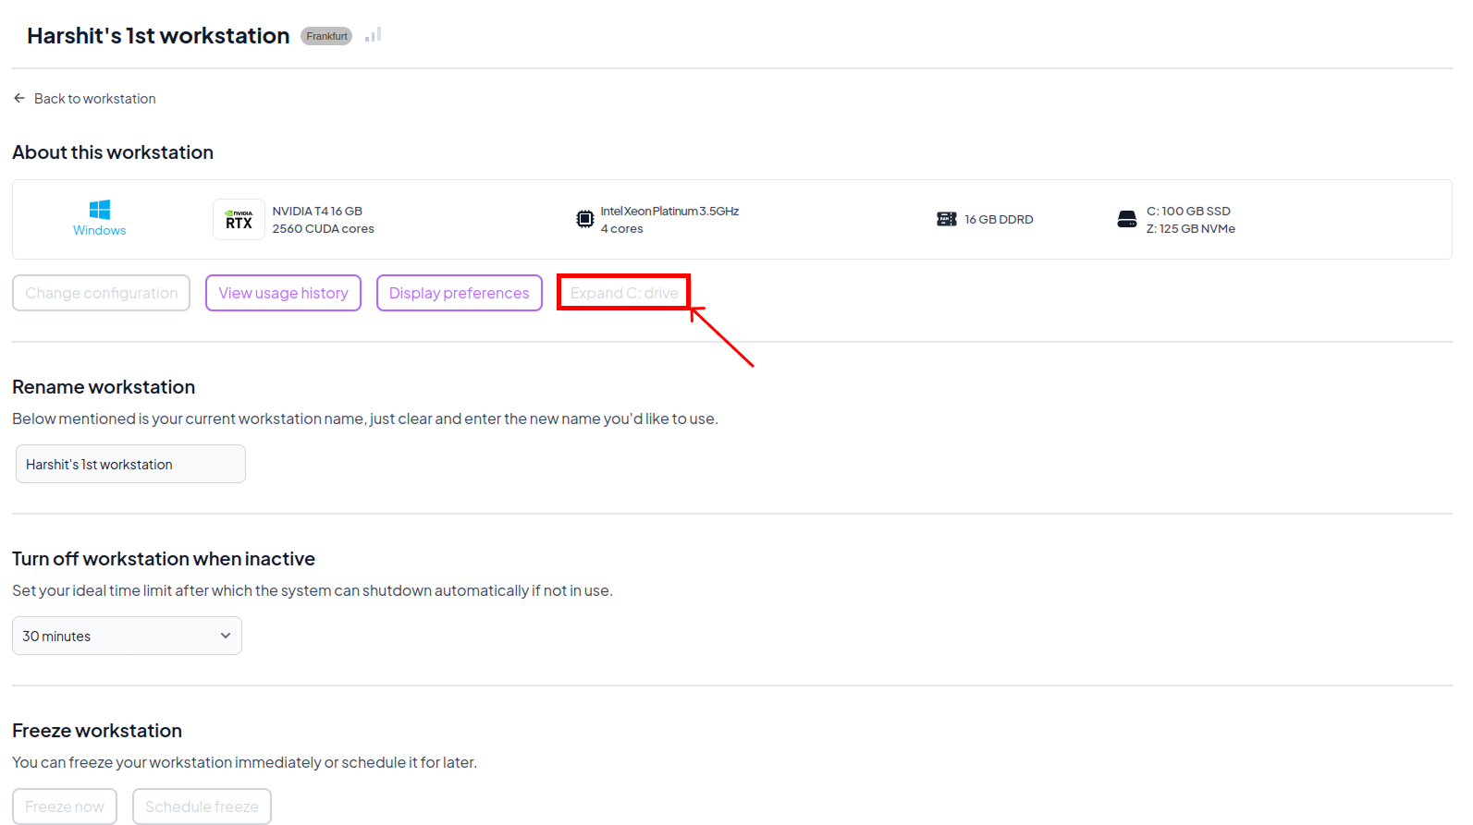Click the RAM memory icon
This screenshot has width=1473, height=825.
click(946, 219)
